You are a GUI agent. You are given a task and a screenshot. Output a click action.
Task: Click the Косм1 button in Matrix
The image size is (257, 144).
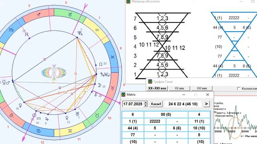pos(156,104)
